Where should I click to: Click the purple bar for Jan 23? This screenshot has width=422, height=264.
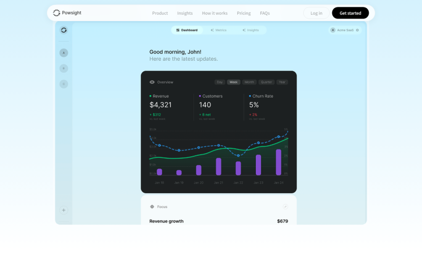click(x=258, y=165)
